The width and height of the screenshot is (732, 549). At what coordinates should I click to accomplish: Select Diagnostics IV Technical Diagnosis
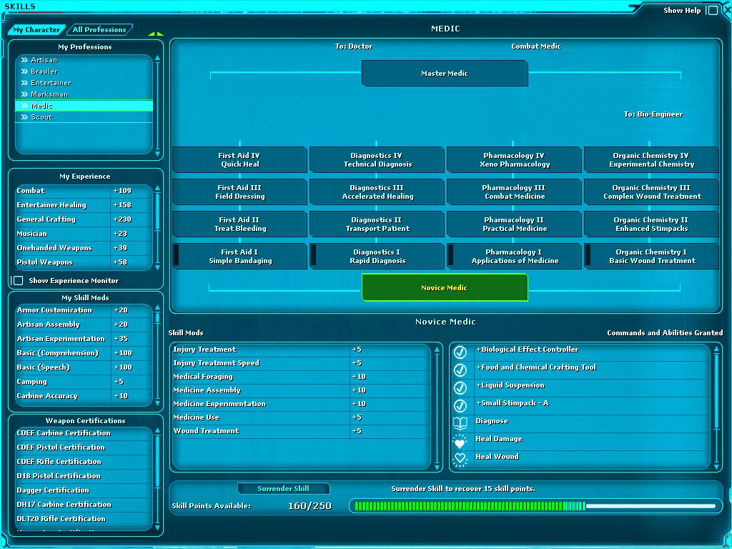pyautogui.click(x=377, y=159)
